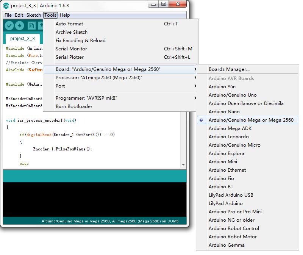Viewport: 303px width, 255px height.
Task: Click the Verify checkmark toolbar icon
Action: click(x=9, y=25)
